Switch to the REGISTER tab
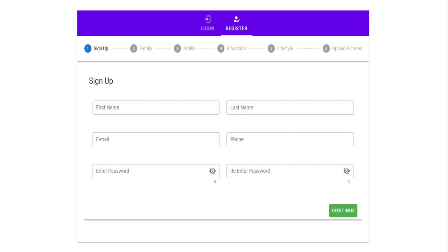The width and height of the screenshot is (448, 252). 237,23
